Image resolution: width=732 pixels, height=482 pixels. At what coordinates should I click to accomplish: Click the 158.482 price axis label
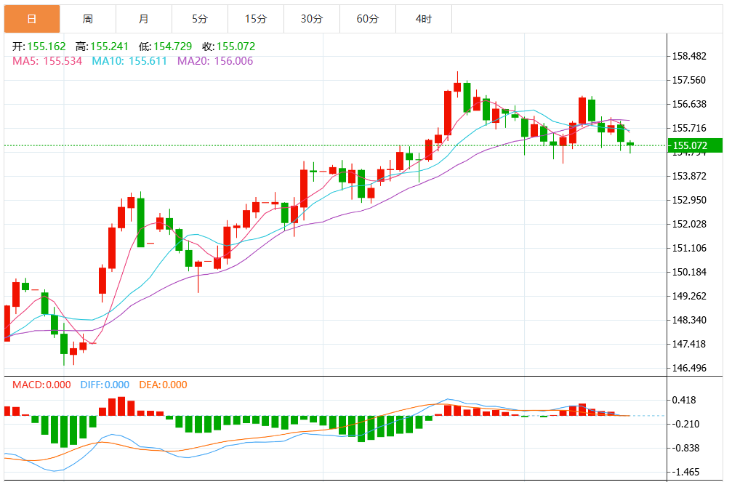(x=690, y=56)
